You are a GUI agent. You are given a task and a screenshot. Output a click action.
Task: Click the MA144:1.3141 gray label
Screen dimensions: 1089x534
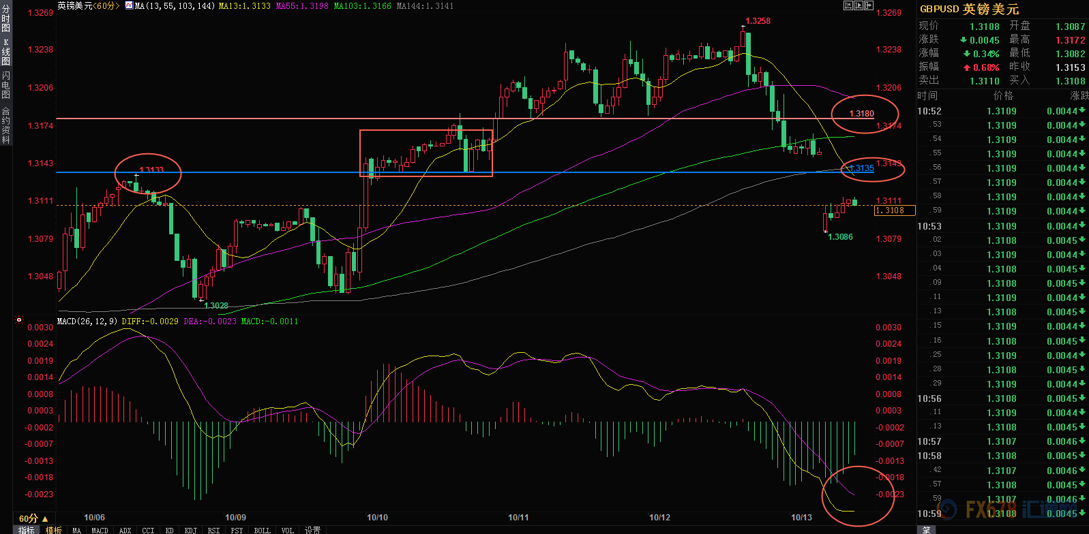(x=424, y=5)
